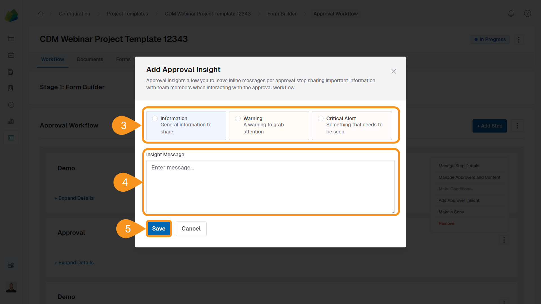Viewport: 541px width, 304px height.
Task: Select the Forms tab
Action: pyautogui.click(x=123, y=59)
